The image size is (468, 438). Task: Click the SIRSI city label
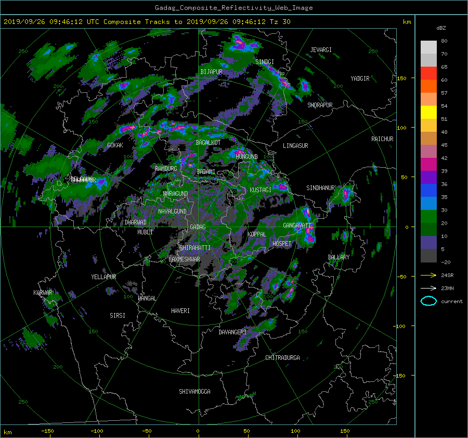click(x=118, y=316)
